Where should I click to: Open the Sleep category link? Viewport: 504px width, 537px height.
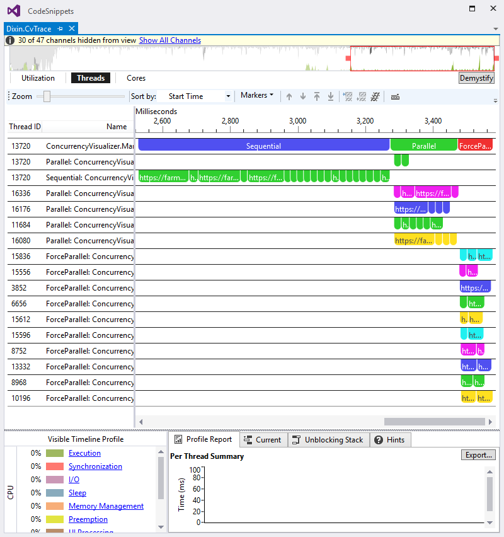[77, 493]
